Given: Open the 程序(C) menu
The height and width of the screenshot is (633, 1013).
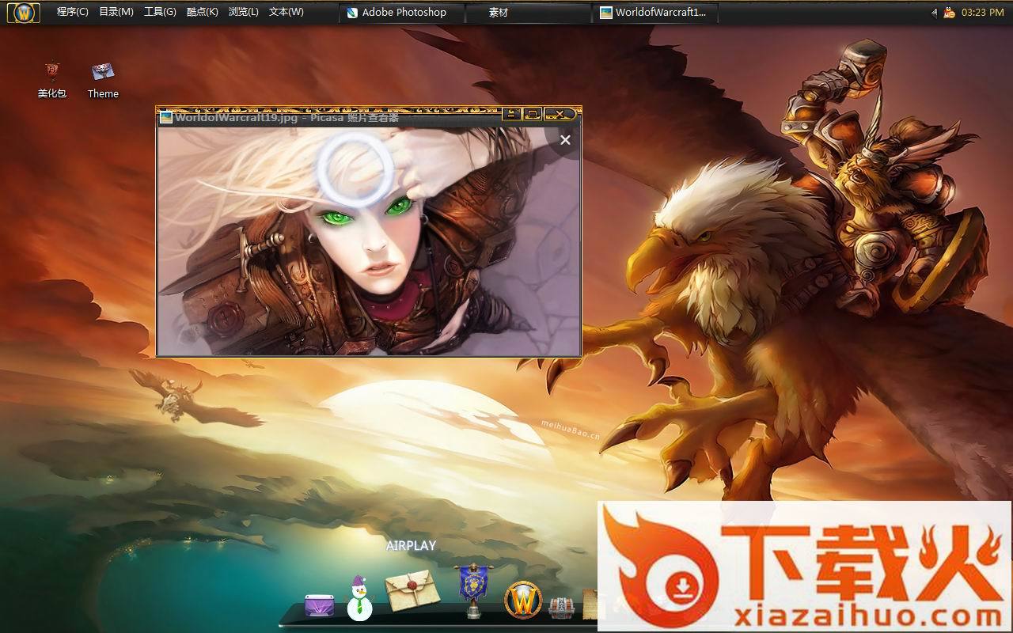Looking at the screenshot, I should (73, 12).
